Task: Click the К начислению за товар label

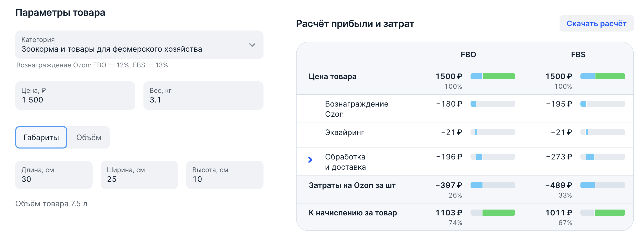Action: (x=353, y=213)
